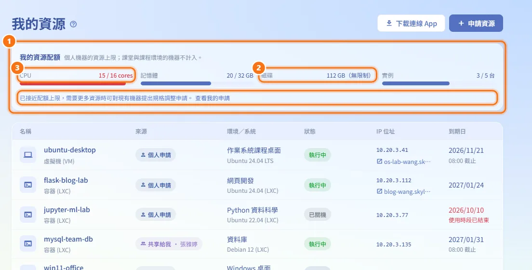Click the 作業系統課程桌面 environment text
Screen dimensions: 532x270
254,150
